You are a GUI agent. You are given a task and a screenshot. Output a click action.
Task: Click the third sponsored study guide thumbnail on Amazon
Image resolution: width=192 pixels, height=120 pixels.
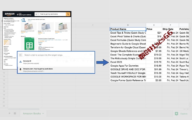tap(63, 26)
